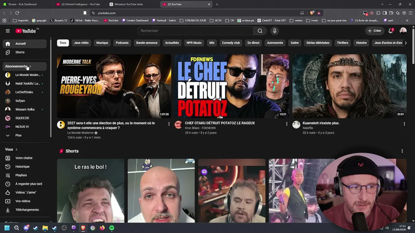This screenshot has height=233, width=415.
Task: Open options menu for Kaamelott video
Action: tap(404, 124)
